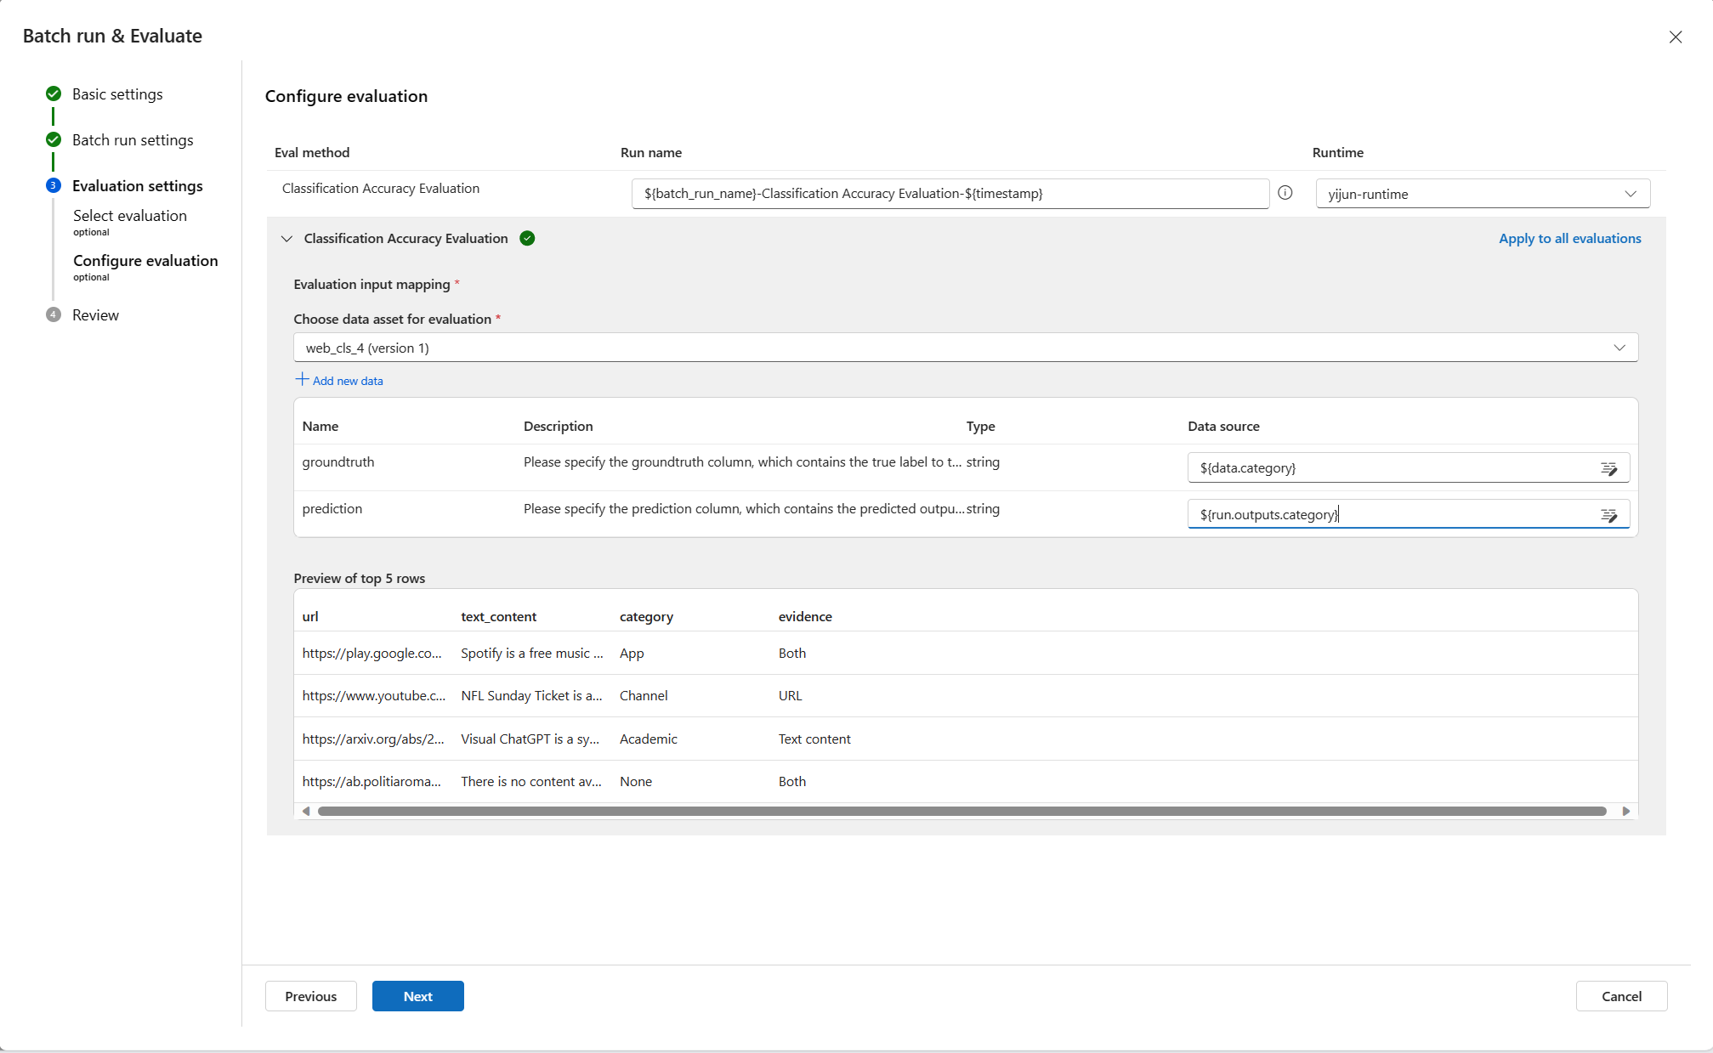Click the Next button
1713x1053 pixels.
tap(417, 996)
